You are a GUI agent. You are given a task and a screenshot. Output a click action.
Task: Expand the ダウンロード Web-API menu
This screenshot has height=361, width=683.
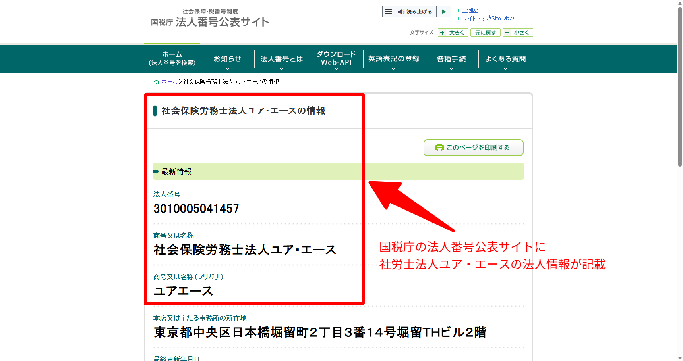(x=336, y=59)
